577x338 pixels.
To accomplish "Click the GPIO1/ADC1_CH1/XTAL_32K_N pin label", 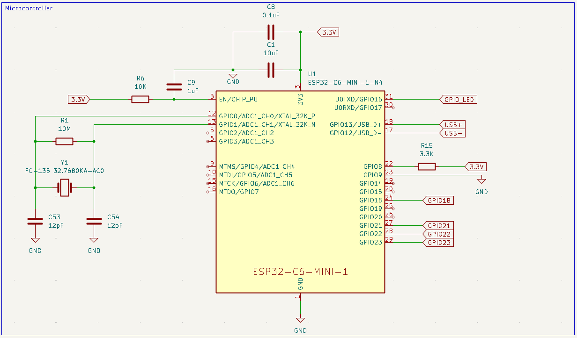I will click(267, 124).
